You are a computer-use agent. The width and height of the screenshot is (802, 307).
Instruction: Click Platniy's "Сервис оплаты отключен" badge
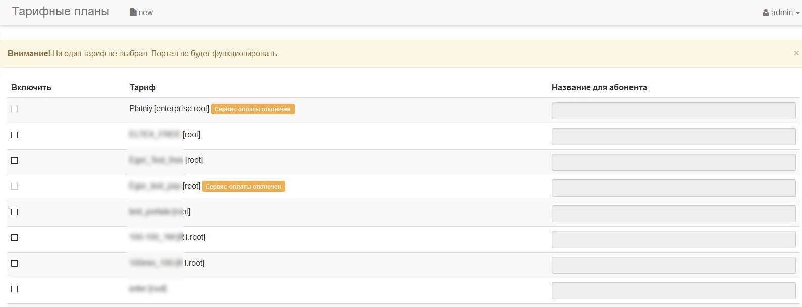253,109
